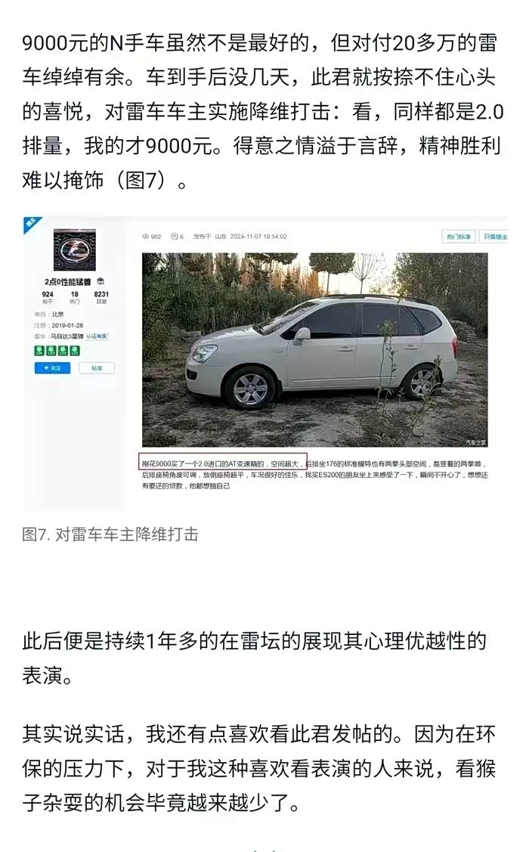
Task: Click the second green level badge
Action: [x=51, y=351]
